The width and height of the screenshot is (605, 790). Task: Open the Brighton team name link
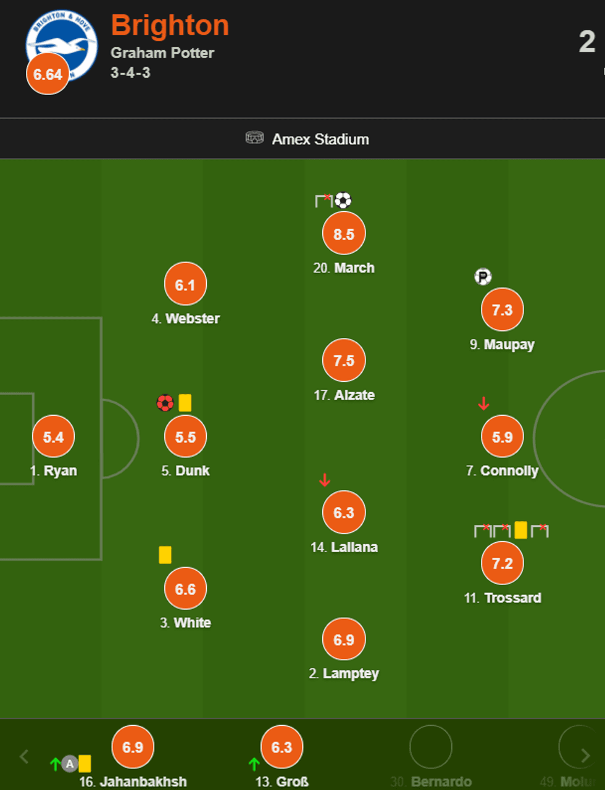coord(170,26)
